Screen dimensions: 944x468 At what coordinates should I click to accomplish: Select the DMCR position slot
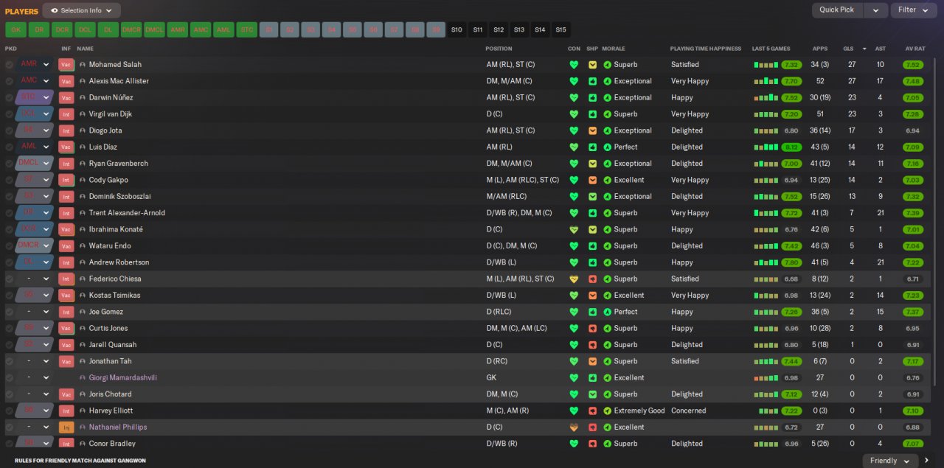131,29
